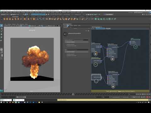Click the range slider bar below the timeline
Screen dimensions: 151x113
(x=22, y=97)
